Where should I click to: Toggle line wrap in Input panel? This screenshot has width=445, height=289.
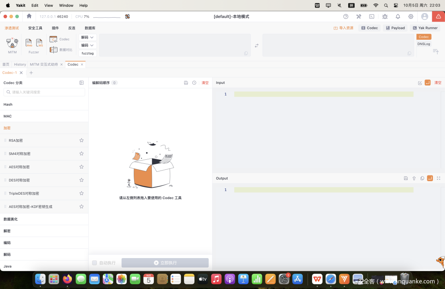click(x=427, y=83)
